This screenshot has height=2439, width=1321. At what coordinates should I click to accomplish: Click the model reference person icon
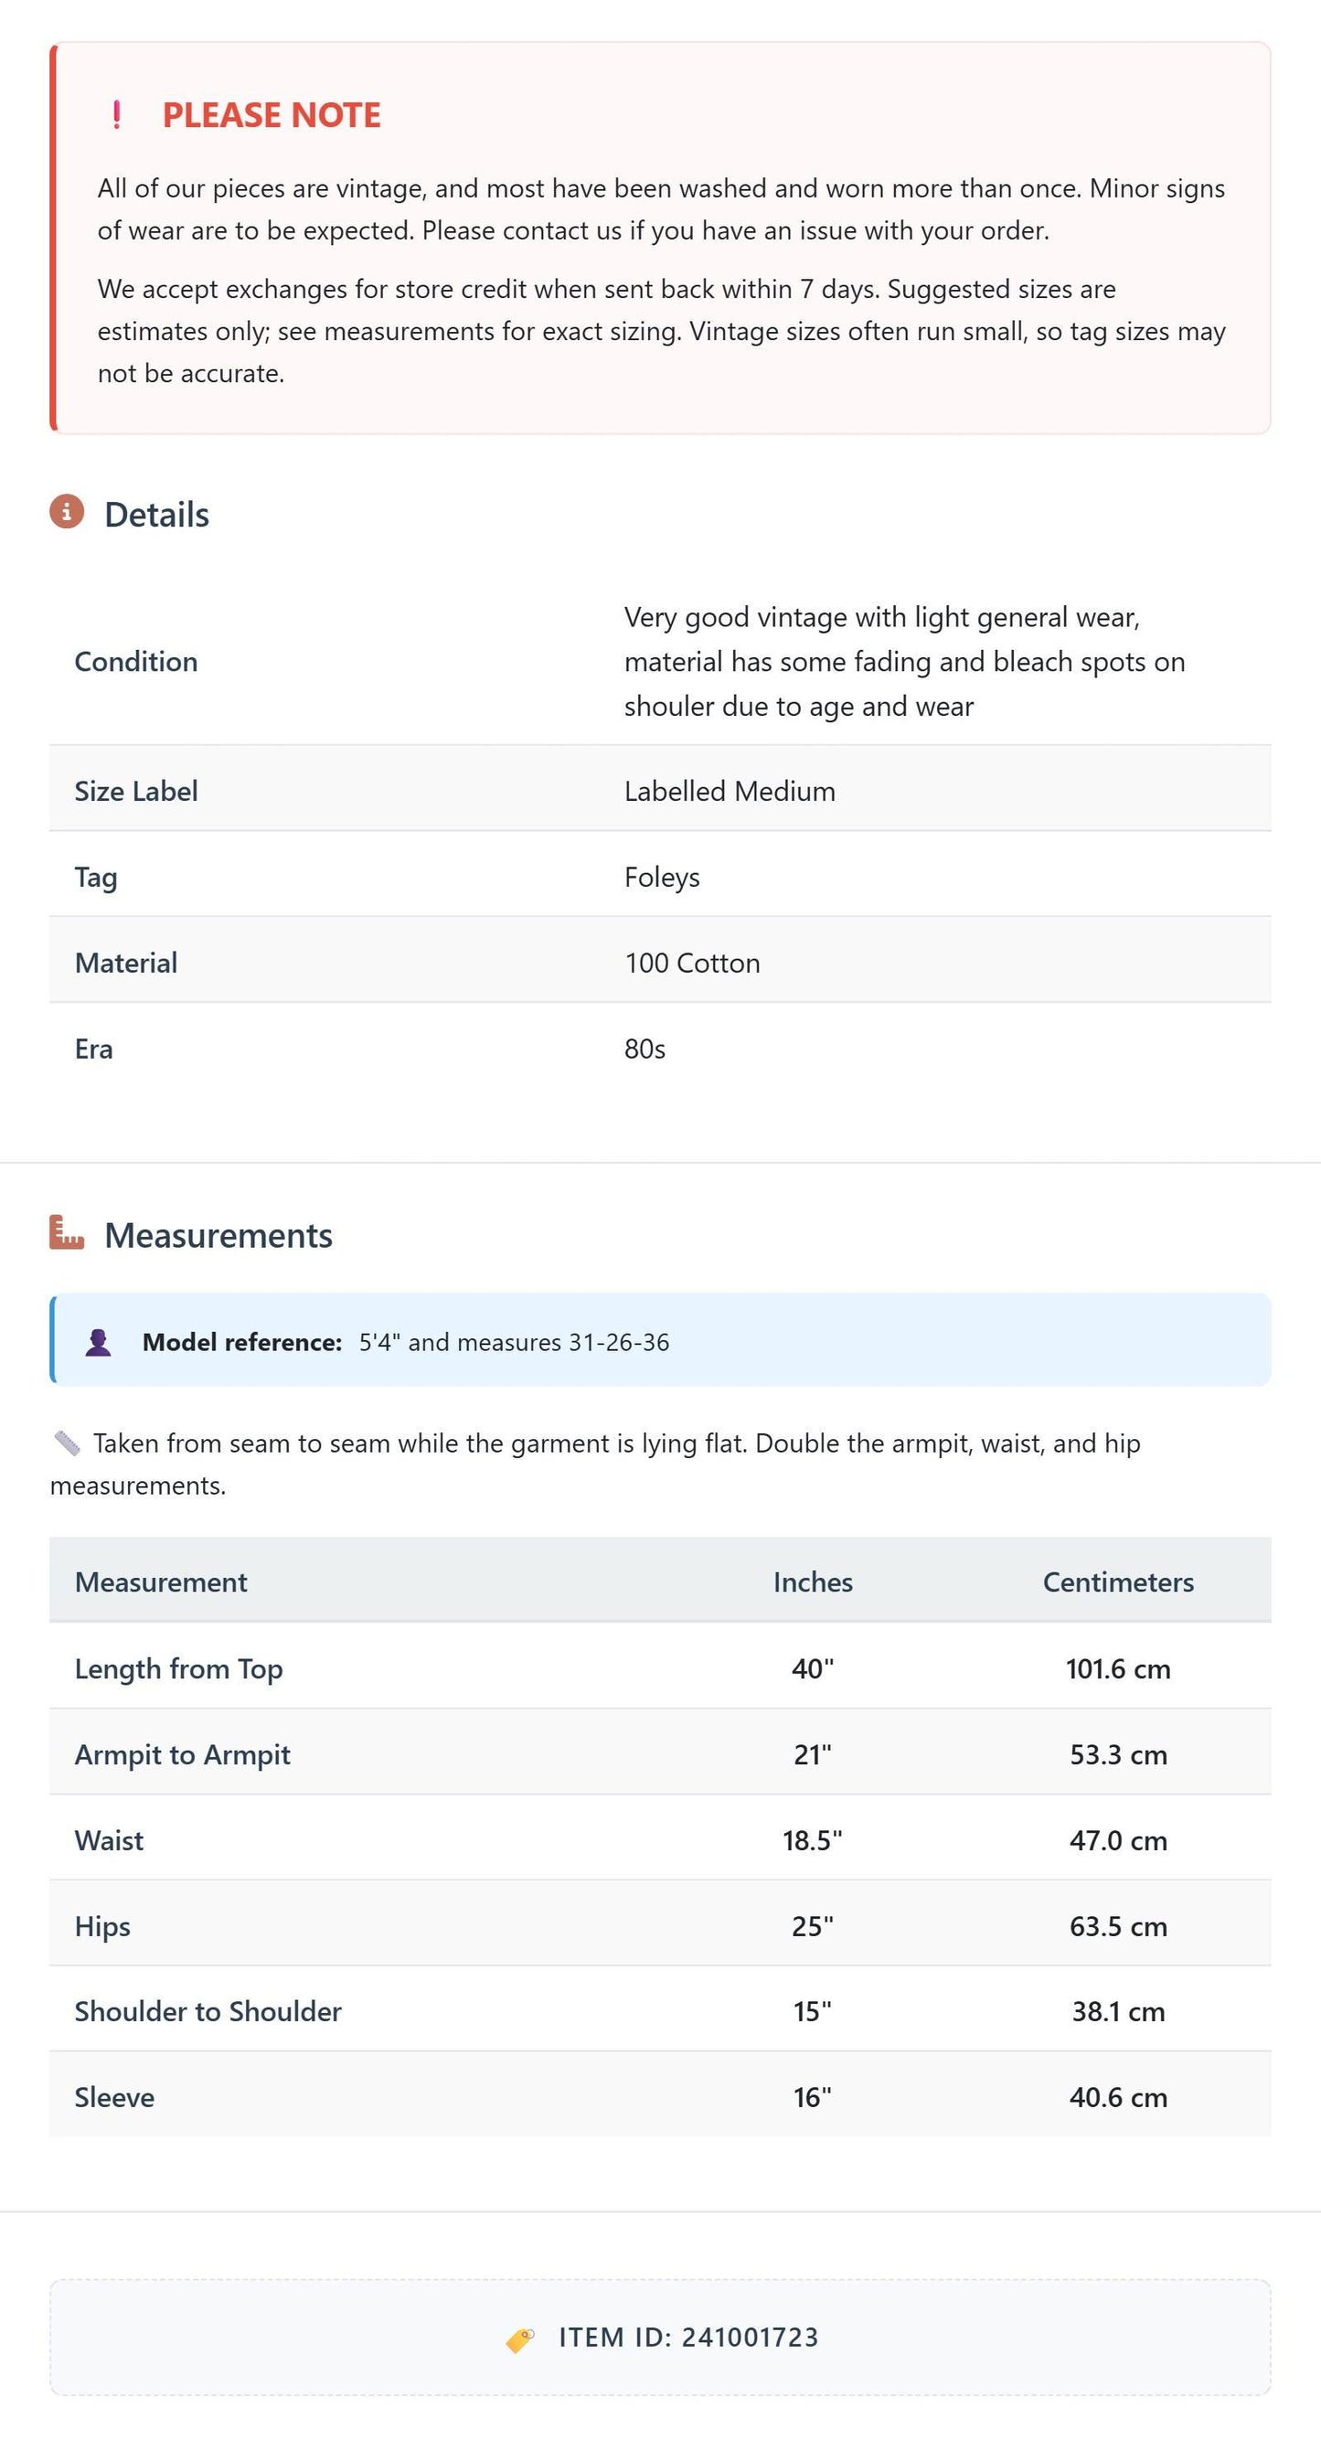pos(99,1342)
